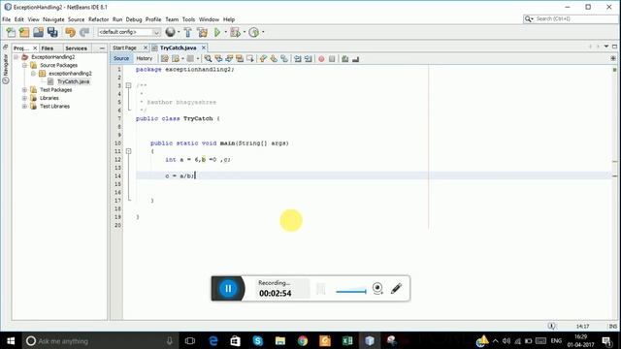This screenshot has height=349, width=621.
Task: Open dropdown arrow next to globe icon
Action: (x=179, y=32)
